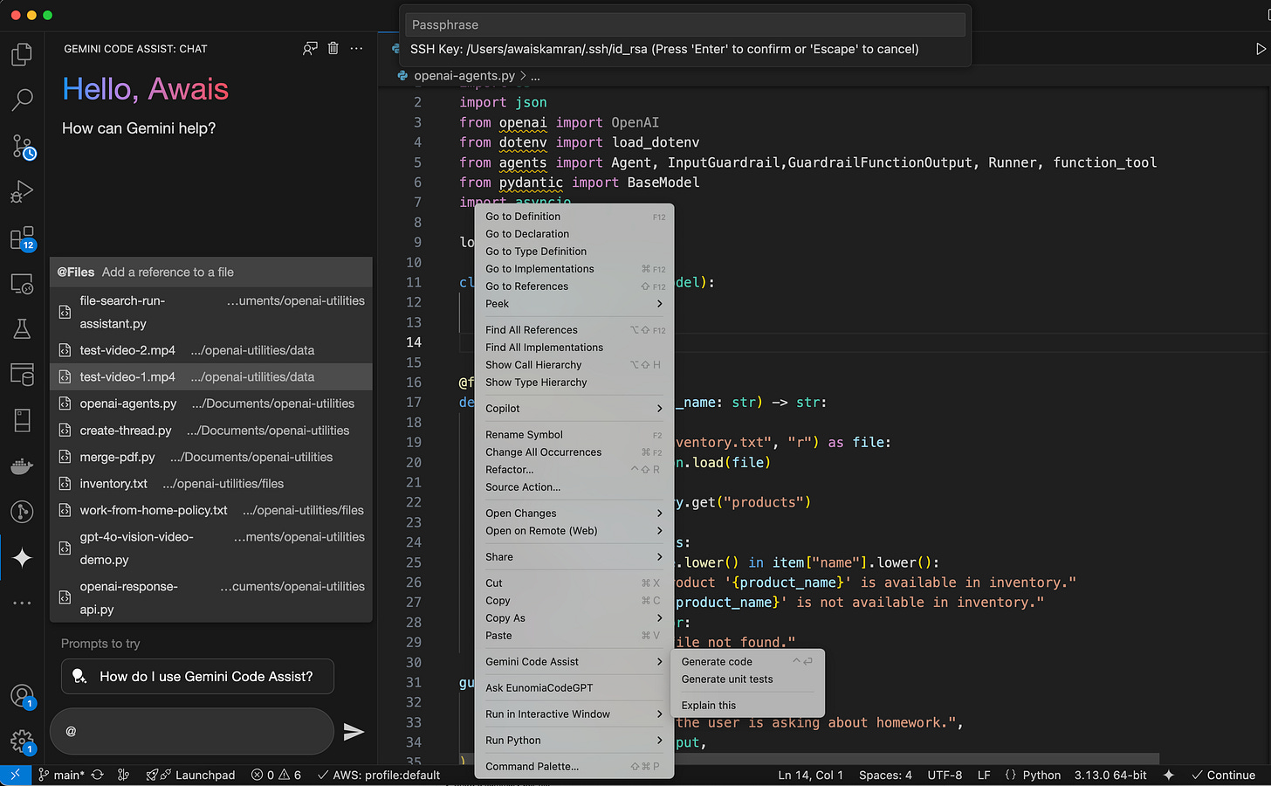Open the Explorer view in activity bar
This screenshot has height=786, width=1271.
pyautogui.click(x=22, y=55)
